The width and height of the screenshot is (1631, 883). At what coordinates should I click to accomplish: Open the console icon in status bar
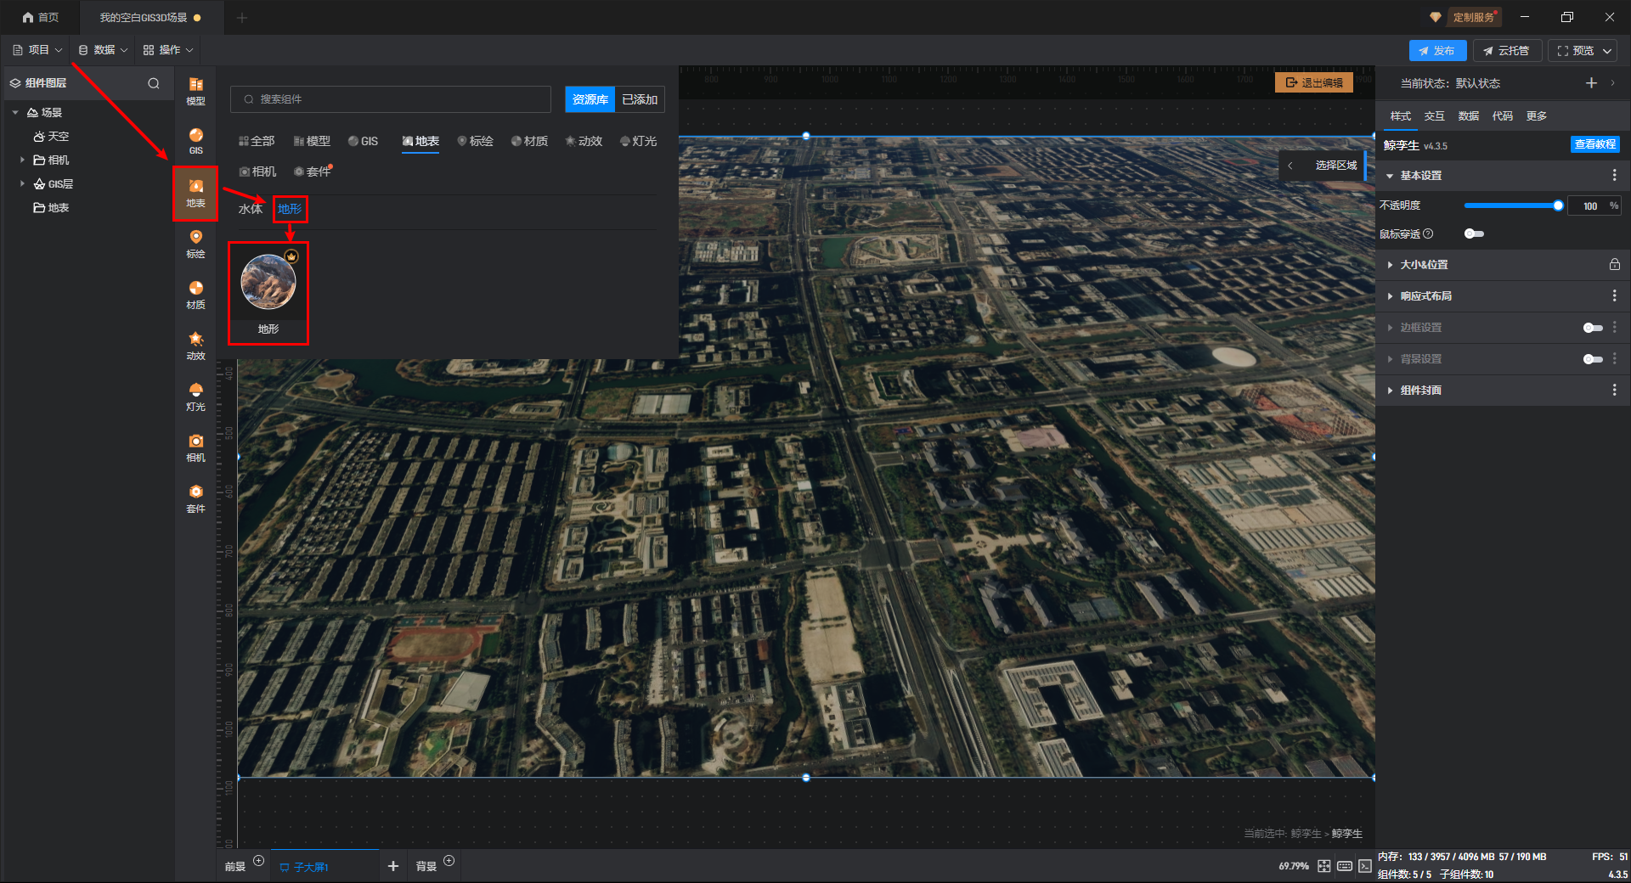(1364, 866)
